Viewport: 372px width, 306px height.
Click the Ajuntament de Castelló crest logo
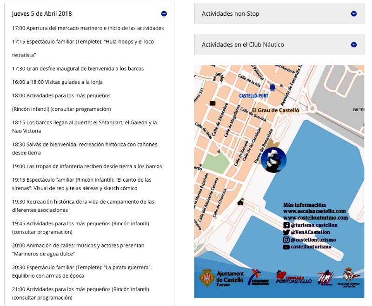click(x=207, y=278)
